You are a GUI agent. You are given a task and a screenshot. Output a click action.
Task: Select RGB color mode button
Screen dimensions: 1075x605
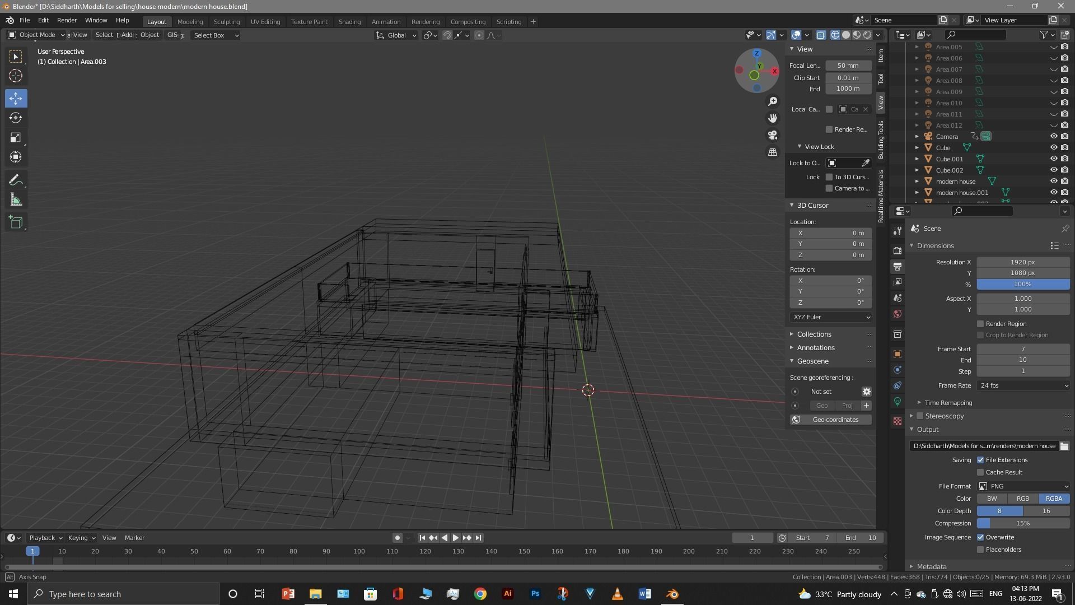tap(1023, 499)
